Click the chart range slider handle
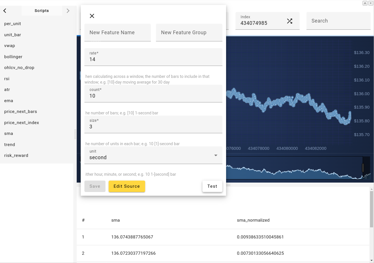This screenshot has width=374, height=263. pos(363,168)
